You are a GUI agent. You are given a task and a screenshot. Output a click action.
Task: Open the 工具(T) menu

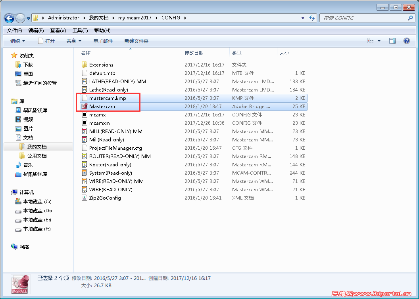click(80, 30)
